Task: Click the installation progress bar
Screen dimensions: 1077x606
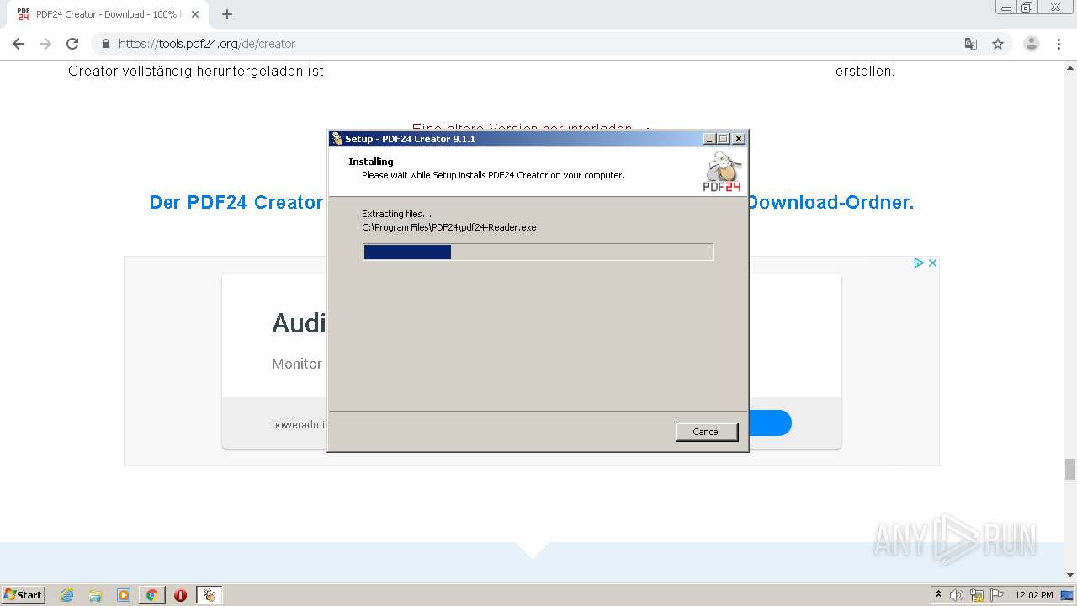Action: click(x=538, y=252)
